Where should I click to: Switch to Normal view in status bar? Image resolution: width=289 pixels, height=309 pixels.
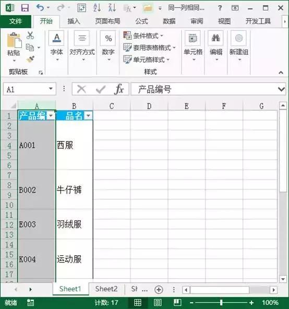(x=138, y=302)
